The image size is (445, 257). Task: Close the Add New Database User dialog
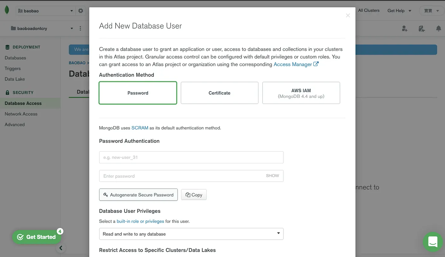[x=348, y=15]
